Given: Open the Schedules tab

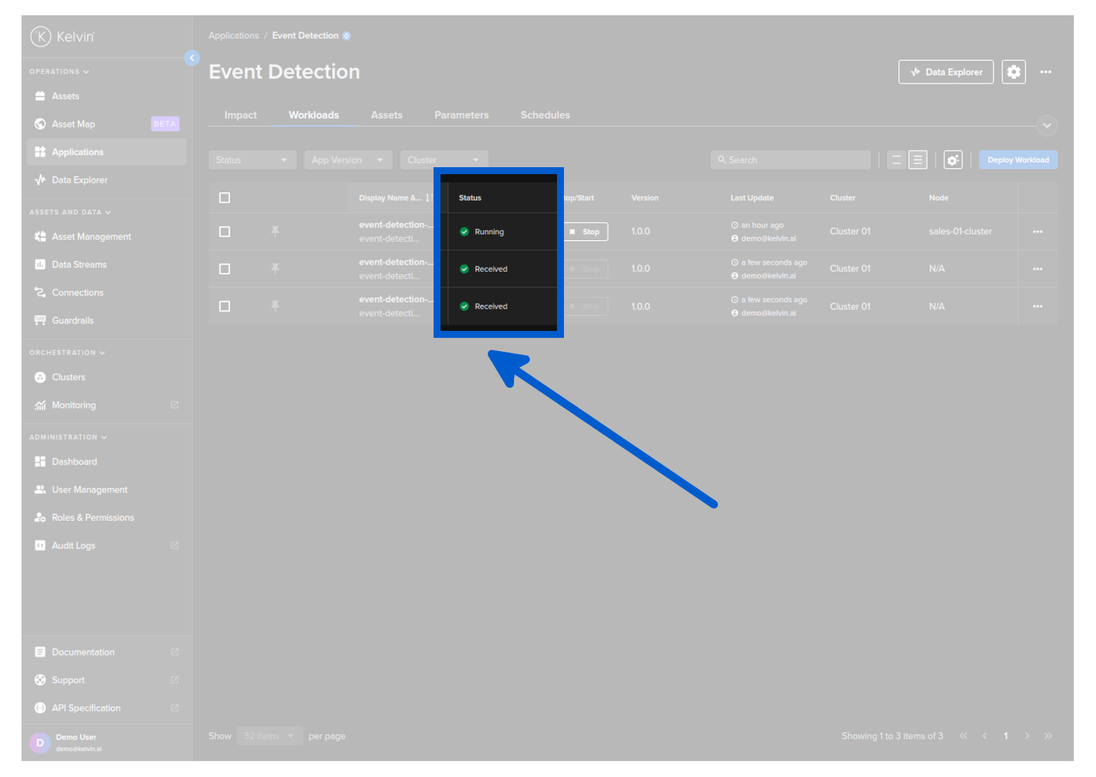Looking at the screenshot, I should pos(545,115).
